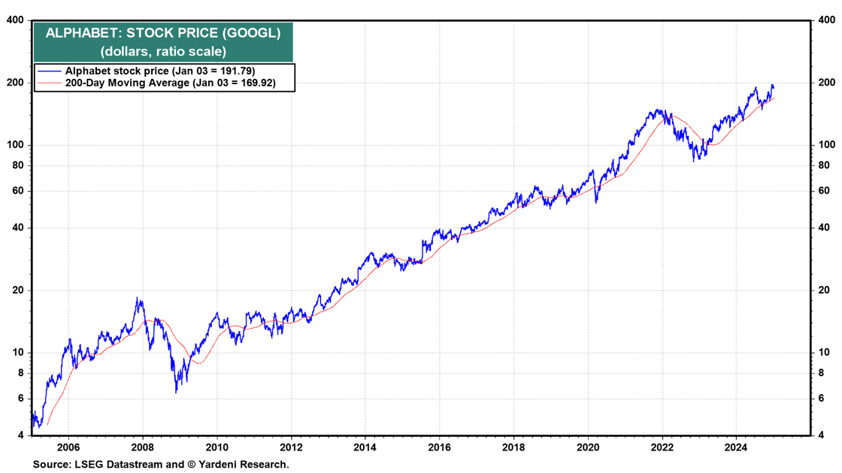Click the 200 label on the left price axis
Viewport: 842px width, 473px height.
point(16,83)
